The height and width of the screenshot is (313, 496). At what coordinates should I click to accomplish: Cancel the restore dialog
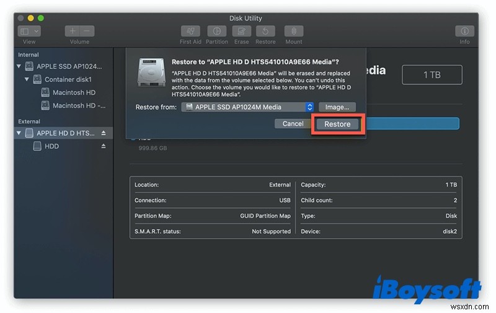coord(293,124)
